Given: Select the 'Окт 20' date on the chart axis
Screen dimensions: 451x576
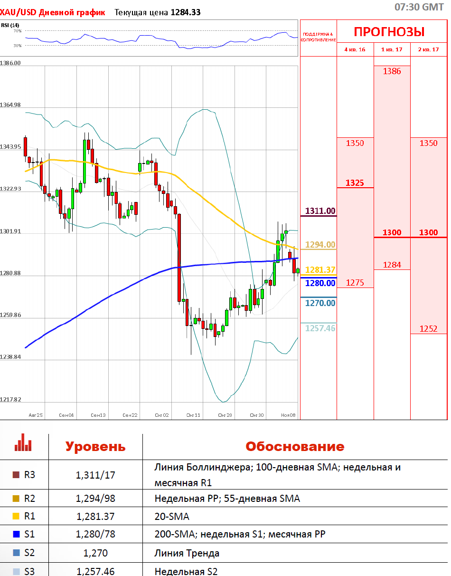Looking at the screenshot, I should pyautogui.click(x=225, y=415).
